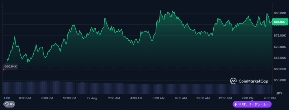Click the clock icon in the 85 badge
Viewport: 289px width, 110px height.
[x=7, y=104]
